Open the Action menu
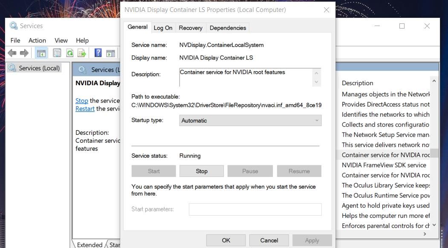Screen dimensions: 448x248 pyautogui.click(x=37, y=40)
